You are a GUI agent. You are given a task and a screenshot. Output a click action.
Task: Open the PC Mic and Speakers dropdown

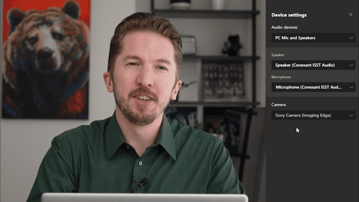click(x=313, y=38)
